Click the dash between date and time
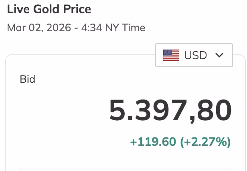 tap(74, 28)
